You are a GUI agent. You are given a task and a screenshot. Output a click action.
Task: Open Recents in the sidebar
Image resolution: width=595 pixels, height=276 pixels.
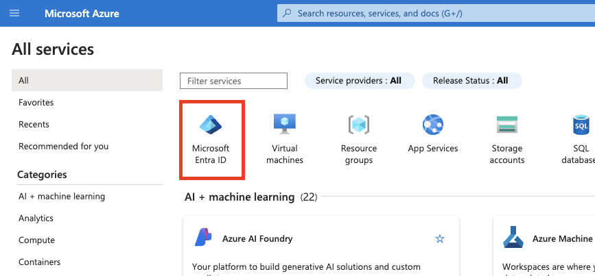tap(34, 124)
